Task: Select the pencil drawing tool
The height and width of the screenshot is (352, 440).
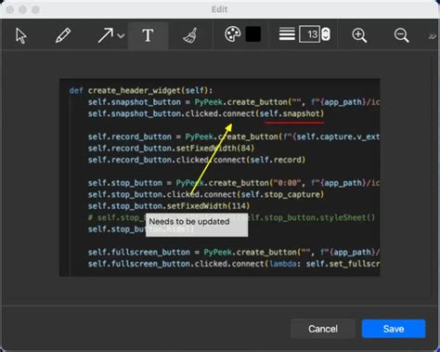Action: [x=63, y=35]
